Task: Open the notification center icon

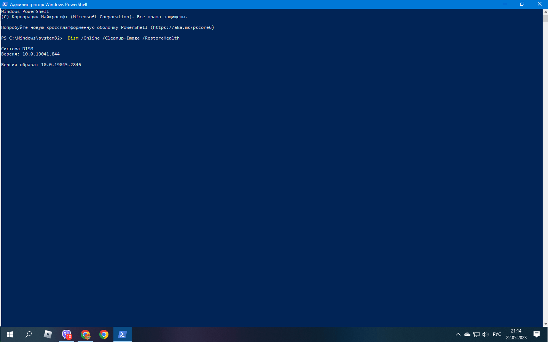Action: (x=537, y=334)
